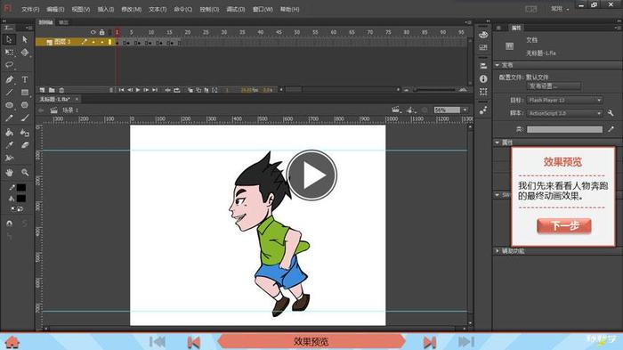623x350 pixels.
Task: Click the ActionScript settings wrench icon
Action: (611, 113)
